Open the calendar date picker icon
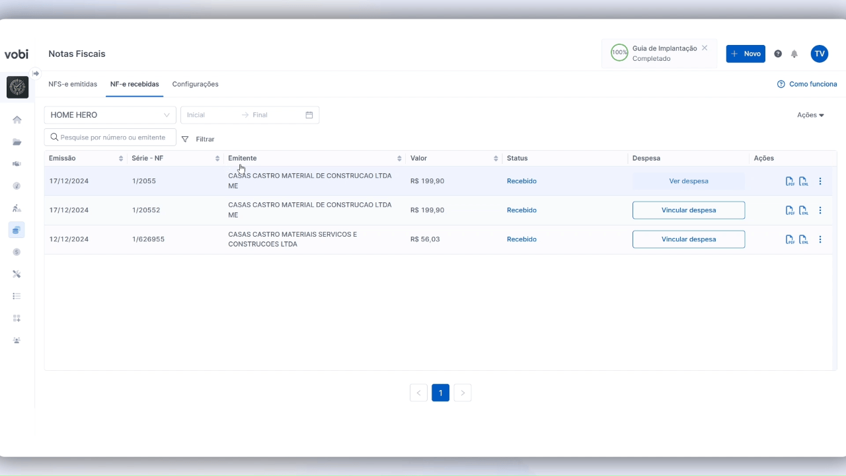This screenshot has width=846, height=476. click(309, 115)
